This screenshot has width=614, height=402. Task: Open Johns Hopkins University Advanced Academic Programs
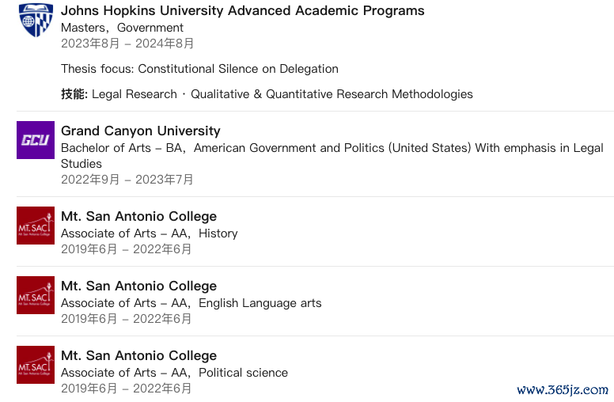pyautogui.click(x=242, y=11)
